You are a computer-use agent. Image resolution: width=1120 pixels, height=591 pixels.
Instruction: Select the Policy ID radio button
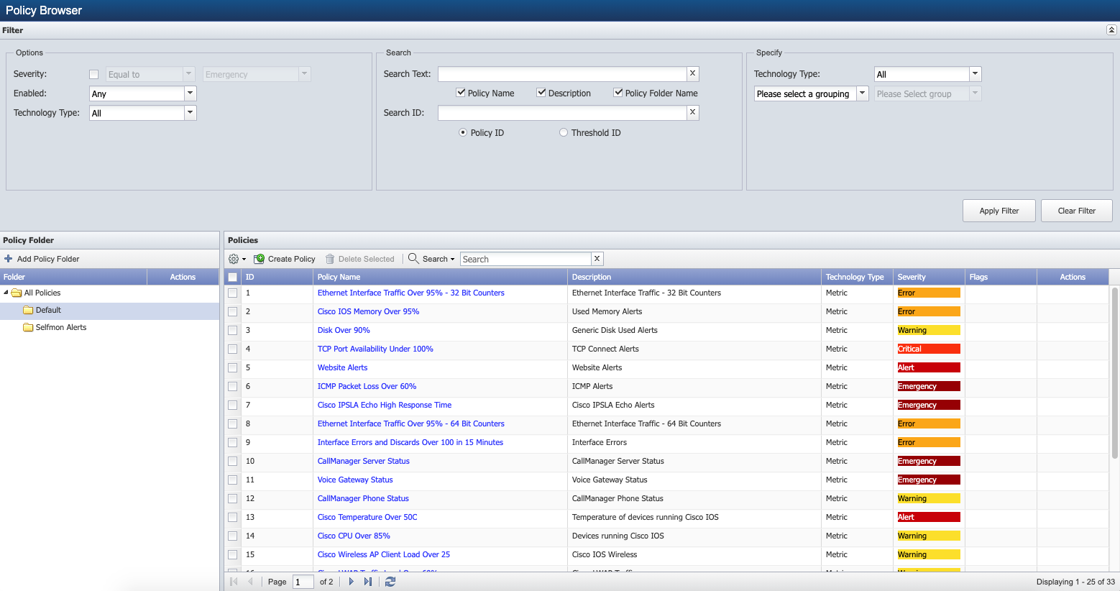click(463, 132)
